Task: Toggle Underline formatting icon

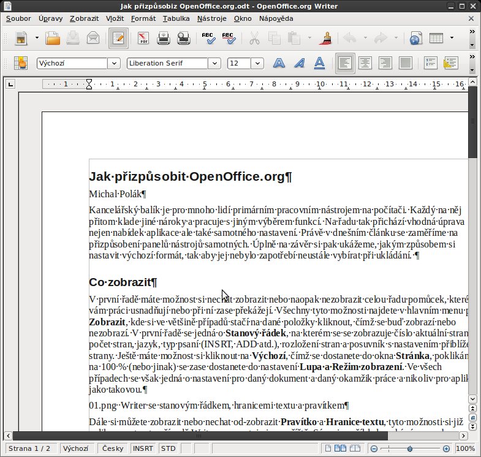Action: [319, 63]
